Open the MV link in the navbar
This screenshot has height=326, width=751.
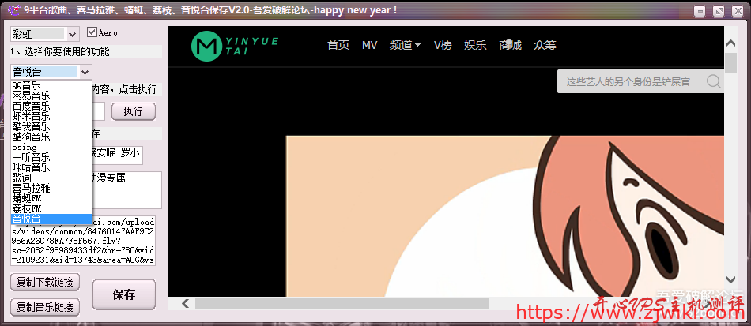[369, 45]
